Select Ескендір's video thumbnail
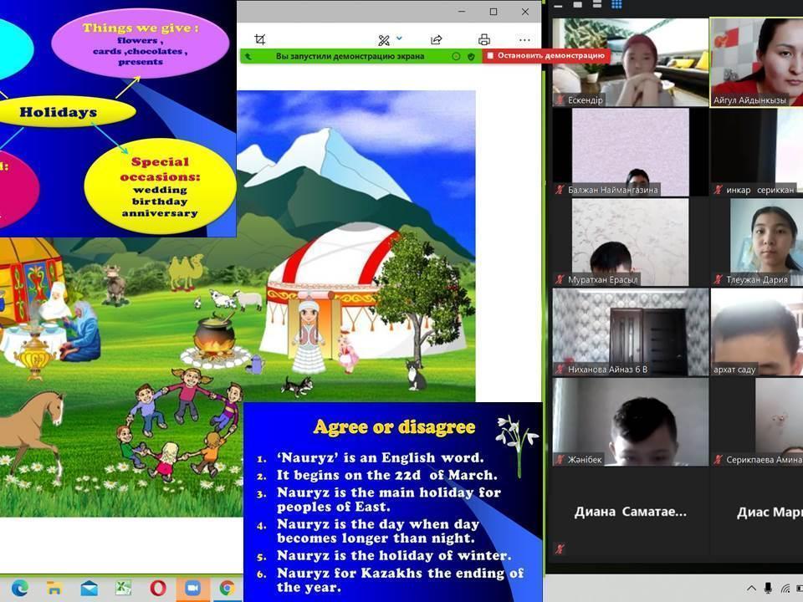 pos(630,62)
